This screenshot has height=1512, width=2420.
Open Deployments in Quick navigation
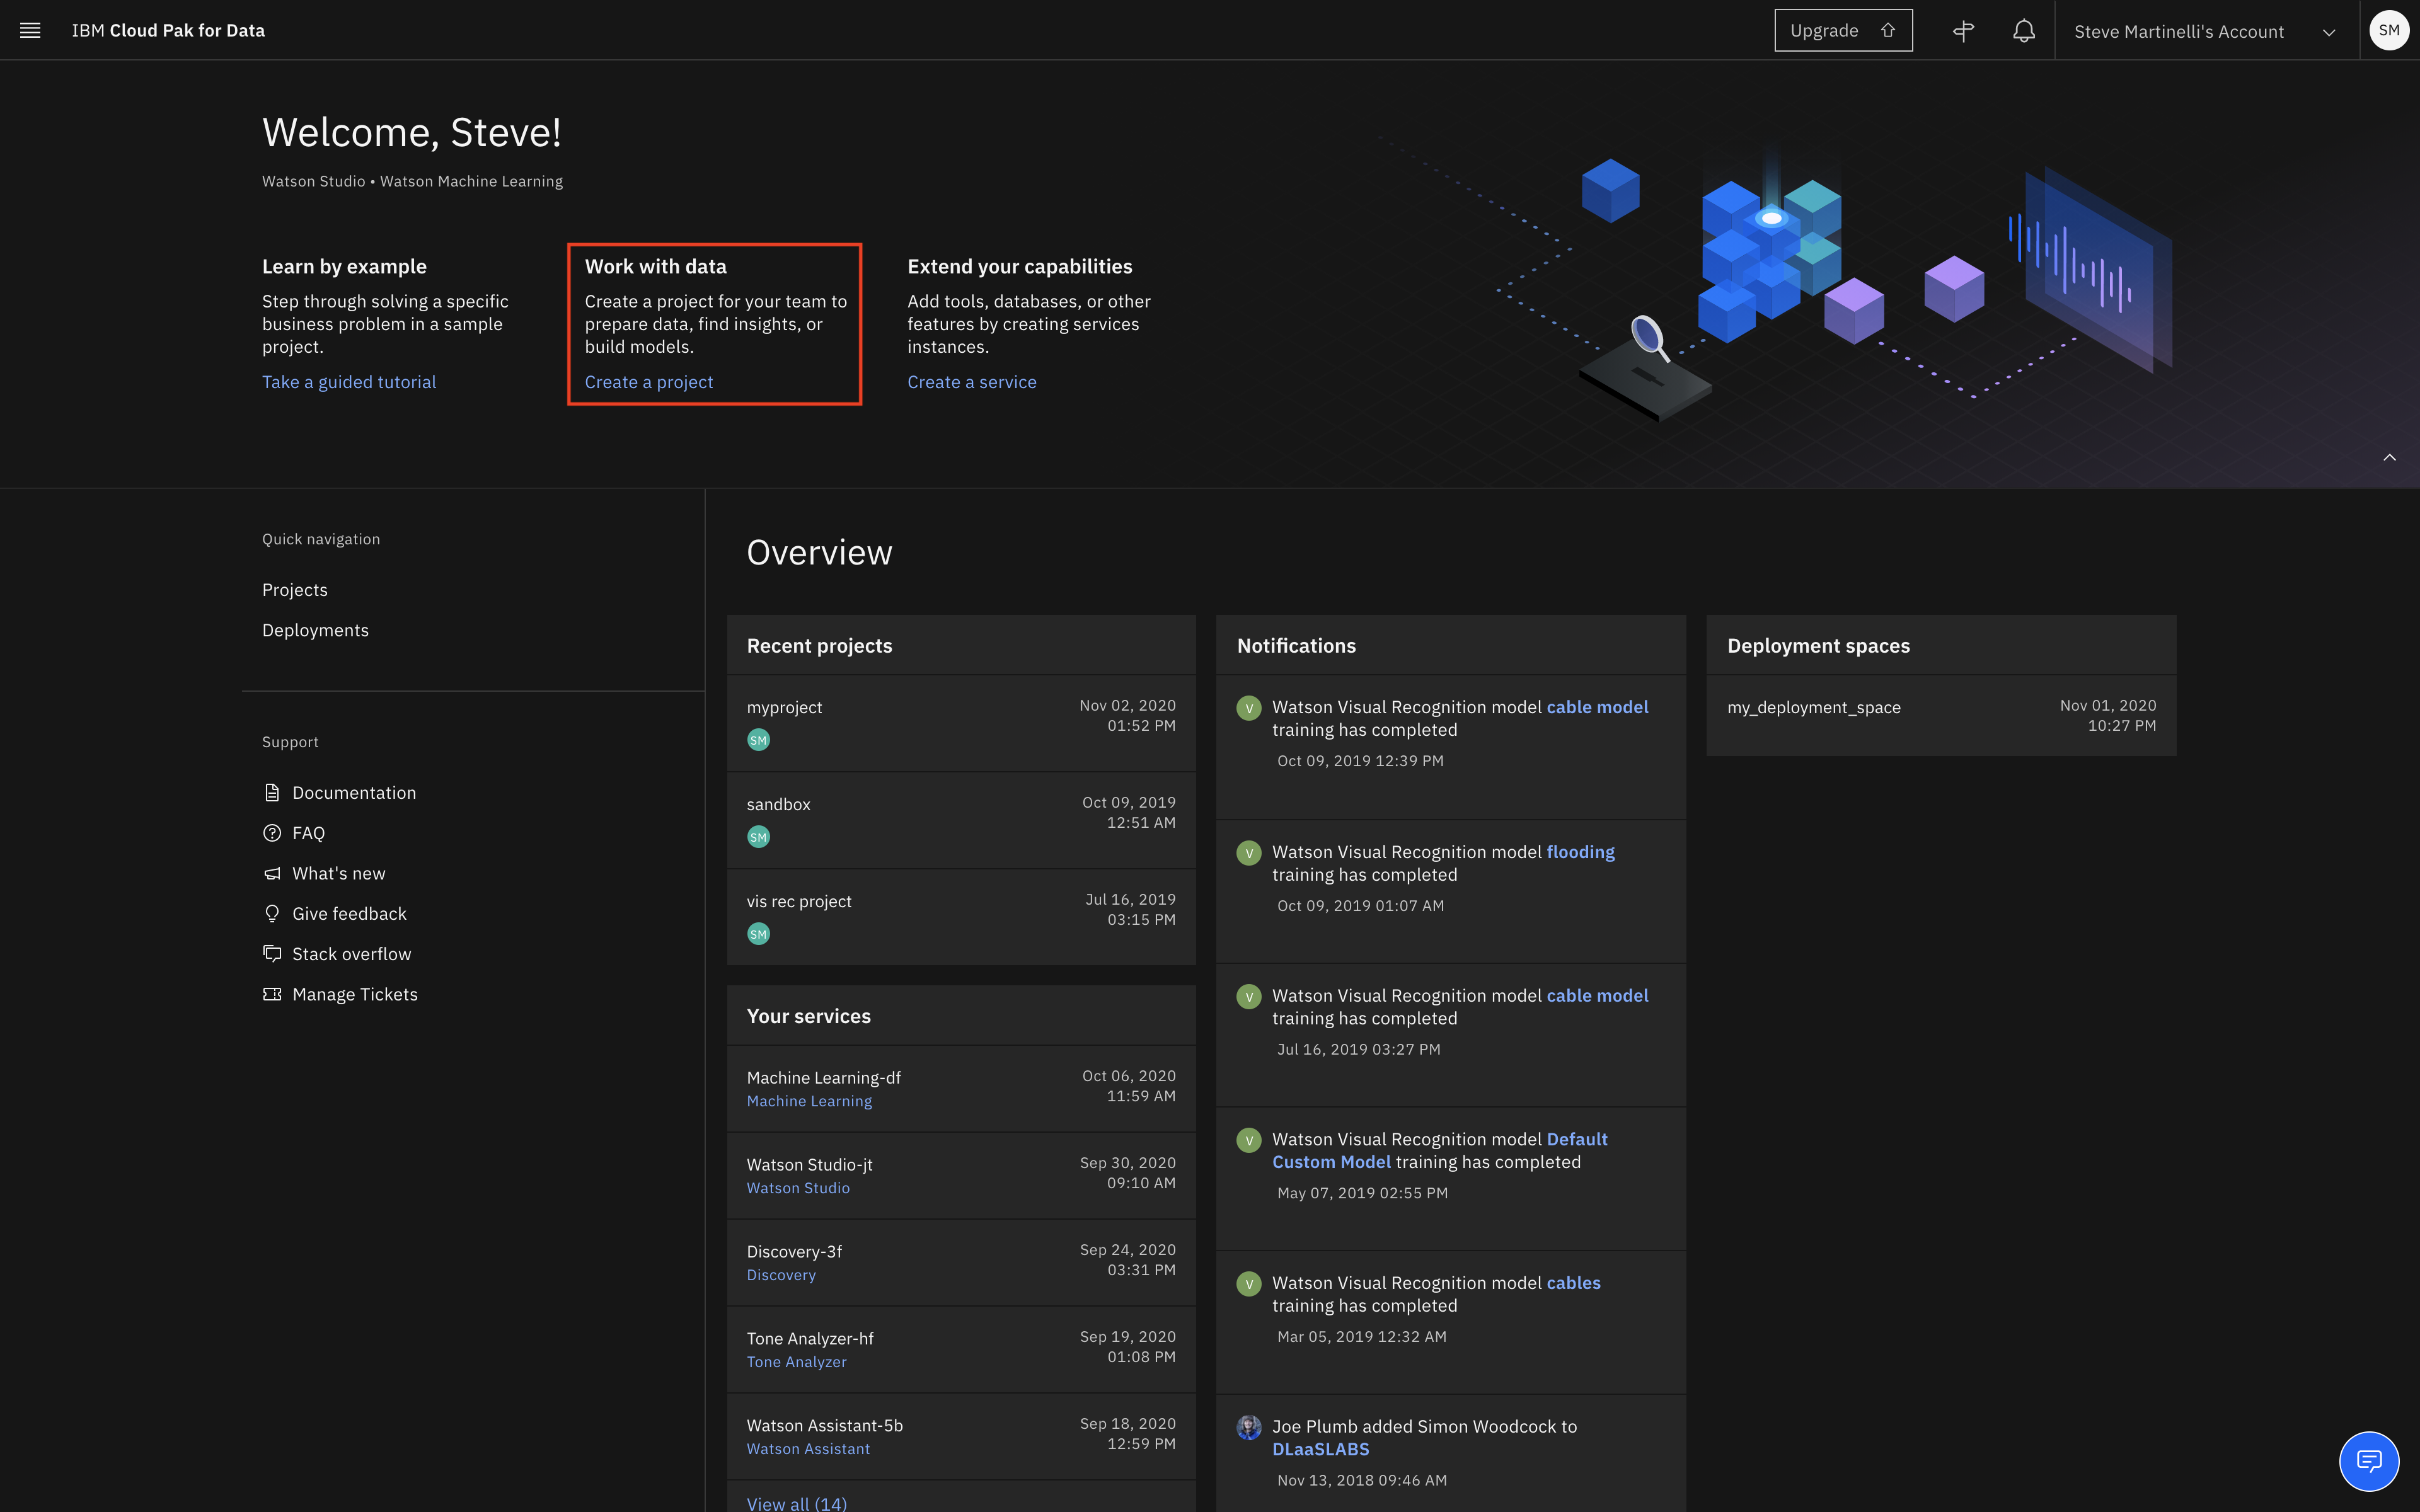(x=315, y=630)
